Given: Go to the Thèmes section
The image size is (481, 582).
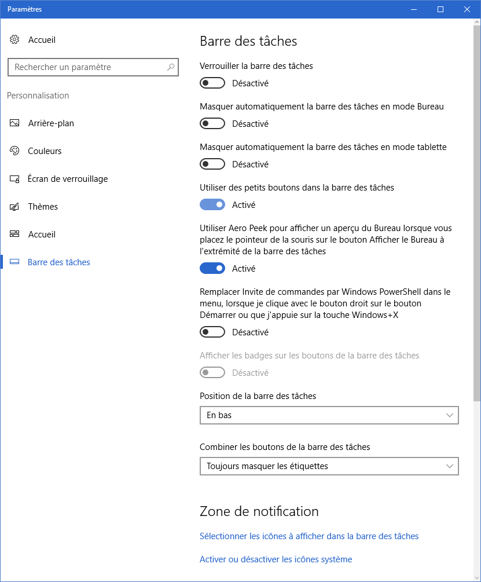Looking at the screenshot, I should 43,207.
